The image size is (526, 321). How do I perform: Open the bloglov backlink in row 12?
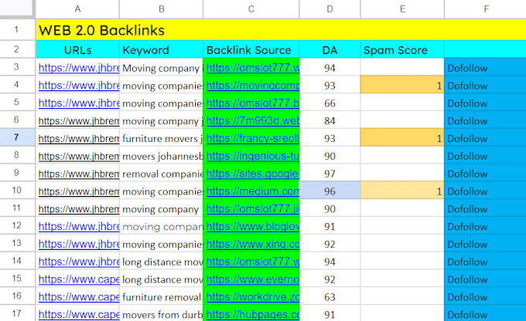[x=253, y=227]
